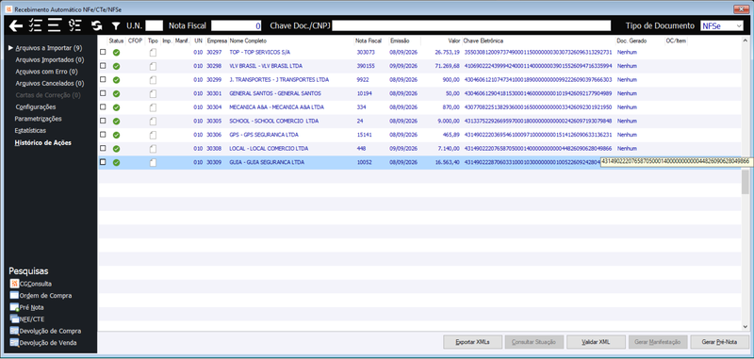Click the select-all checklist toolbar icon
754x359 pixels.
(35, 25)
